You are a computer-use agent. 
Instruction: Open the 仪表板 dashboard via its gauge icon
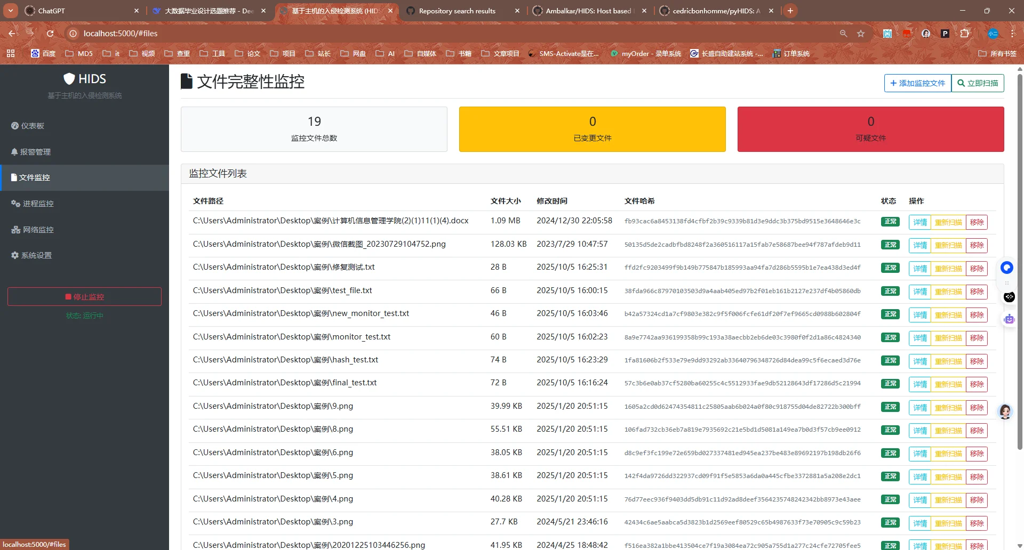(14, 126)
